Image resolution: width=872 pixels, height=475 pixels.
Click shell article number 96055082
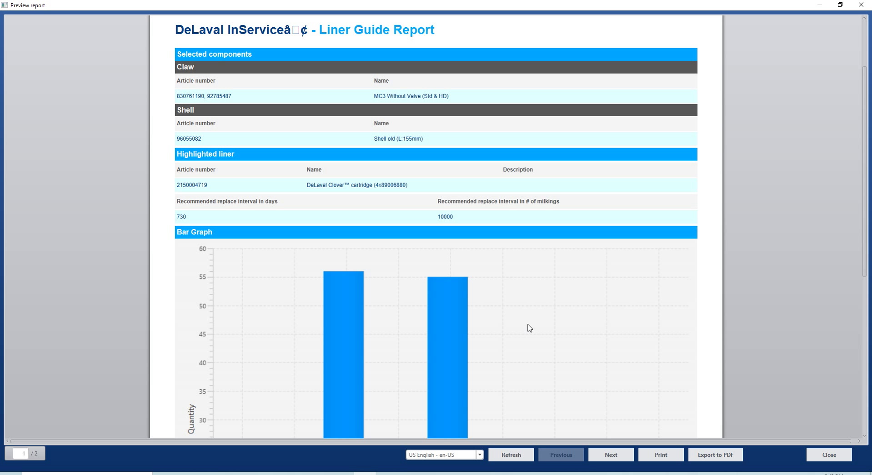pyautogui.click(x=189, y=139)
